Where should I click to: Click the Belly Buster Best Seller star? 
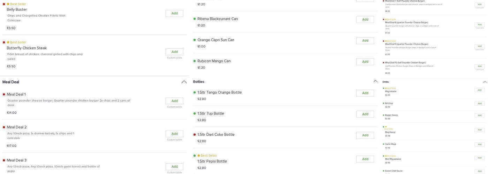8,4
